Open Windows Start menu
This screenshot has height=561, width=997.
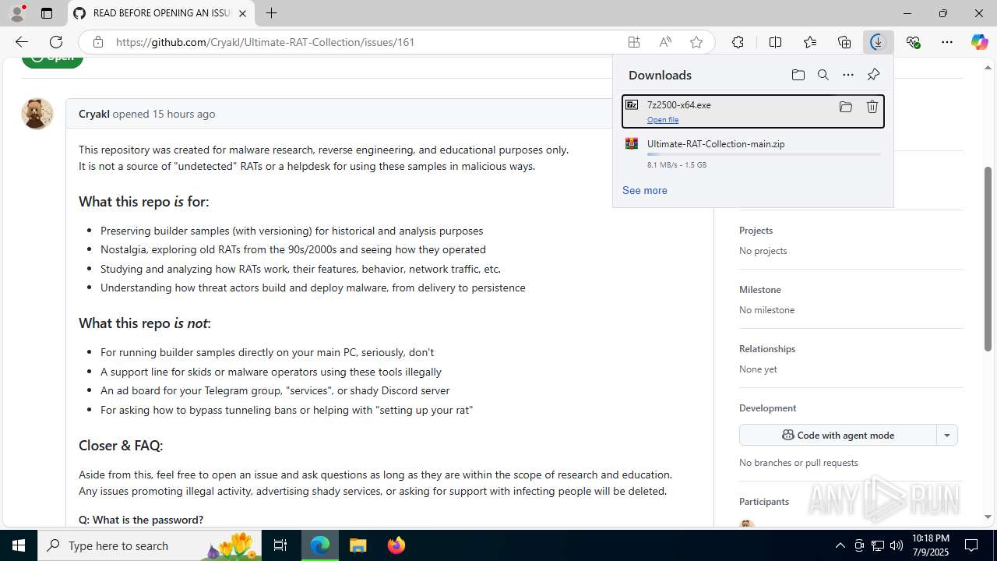tap(19, 545)
